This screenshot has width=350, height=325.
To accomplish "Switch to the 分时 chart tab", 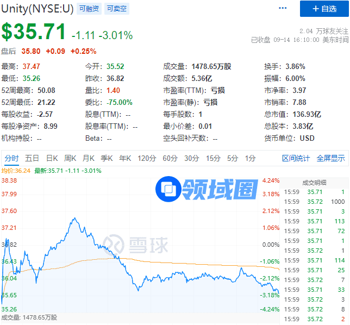I will (11, 158).
